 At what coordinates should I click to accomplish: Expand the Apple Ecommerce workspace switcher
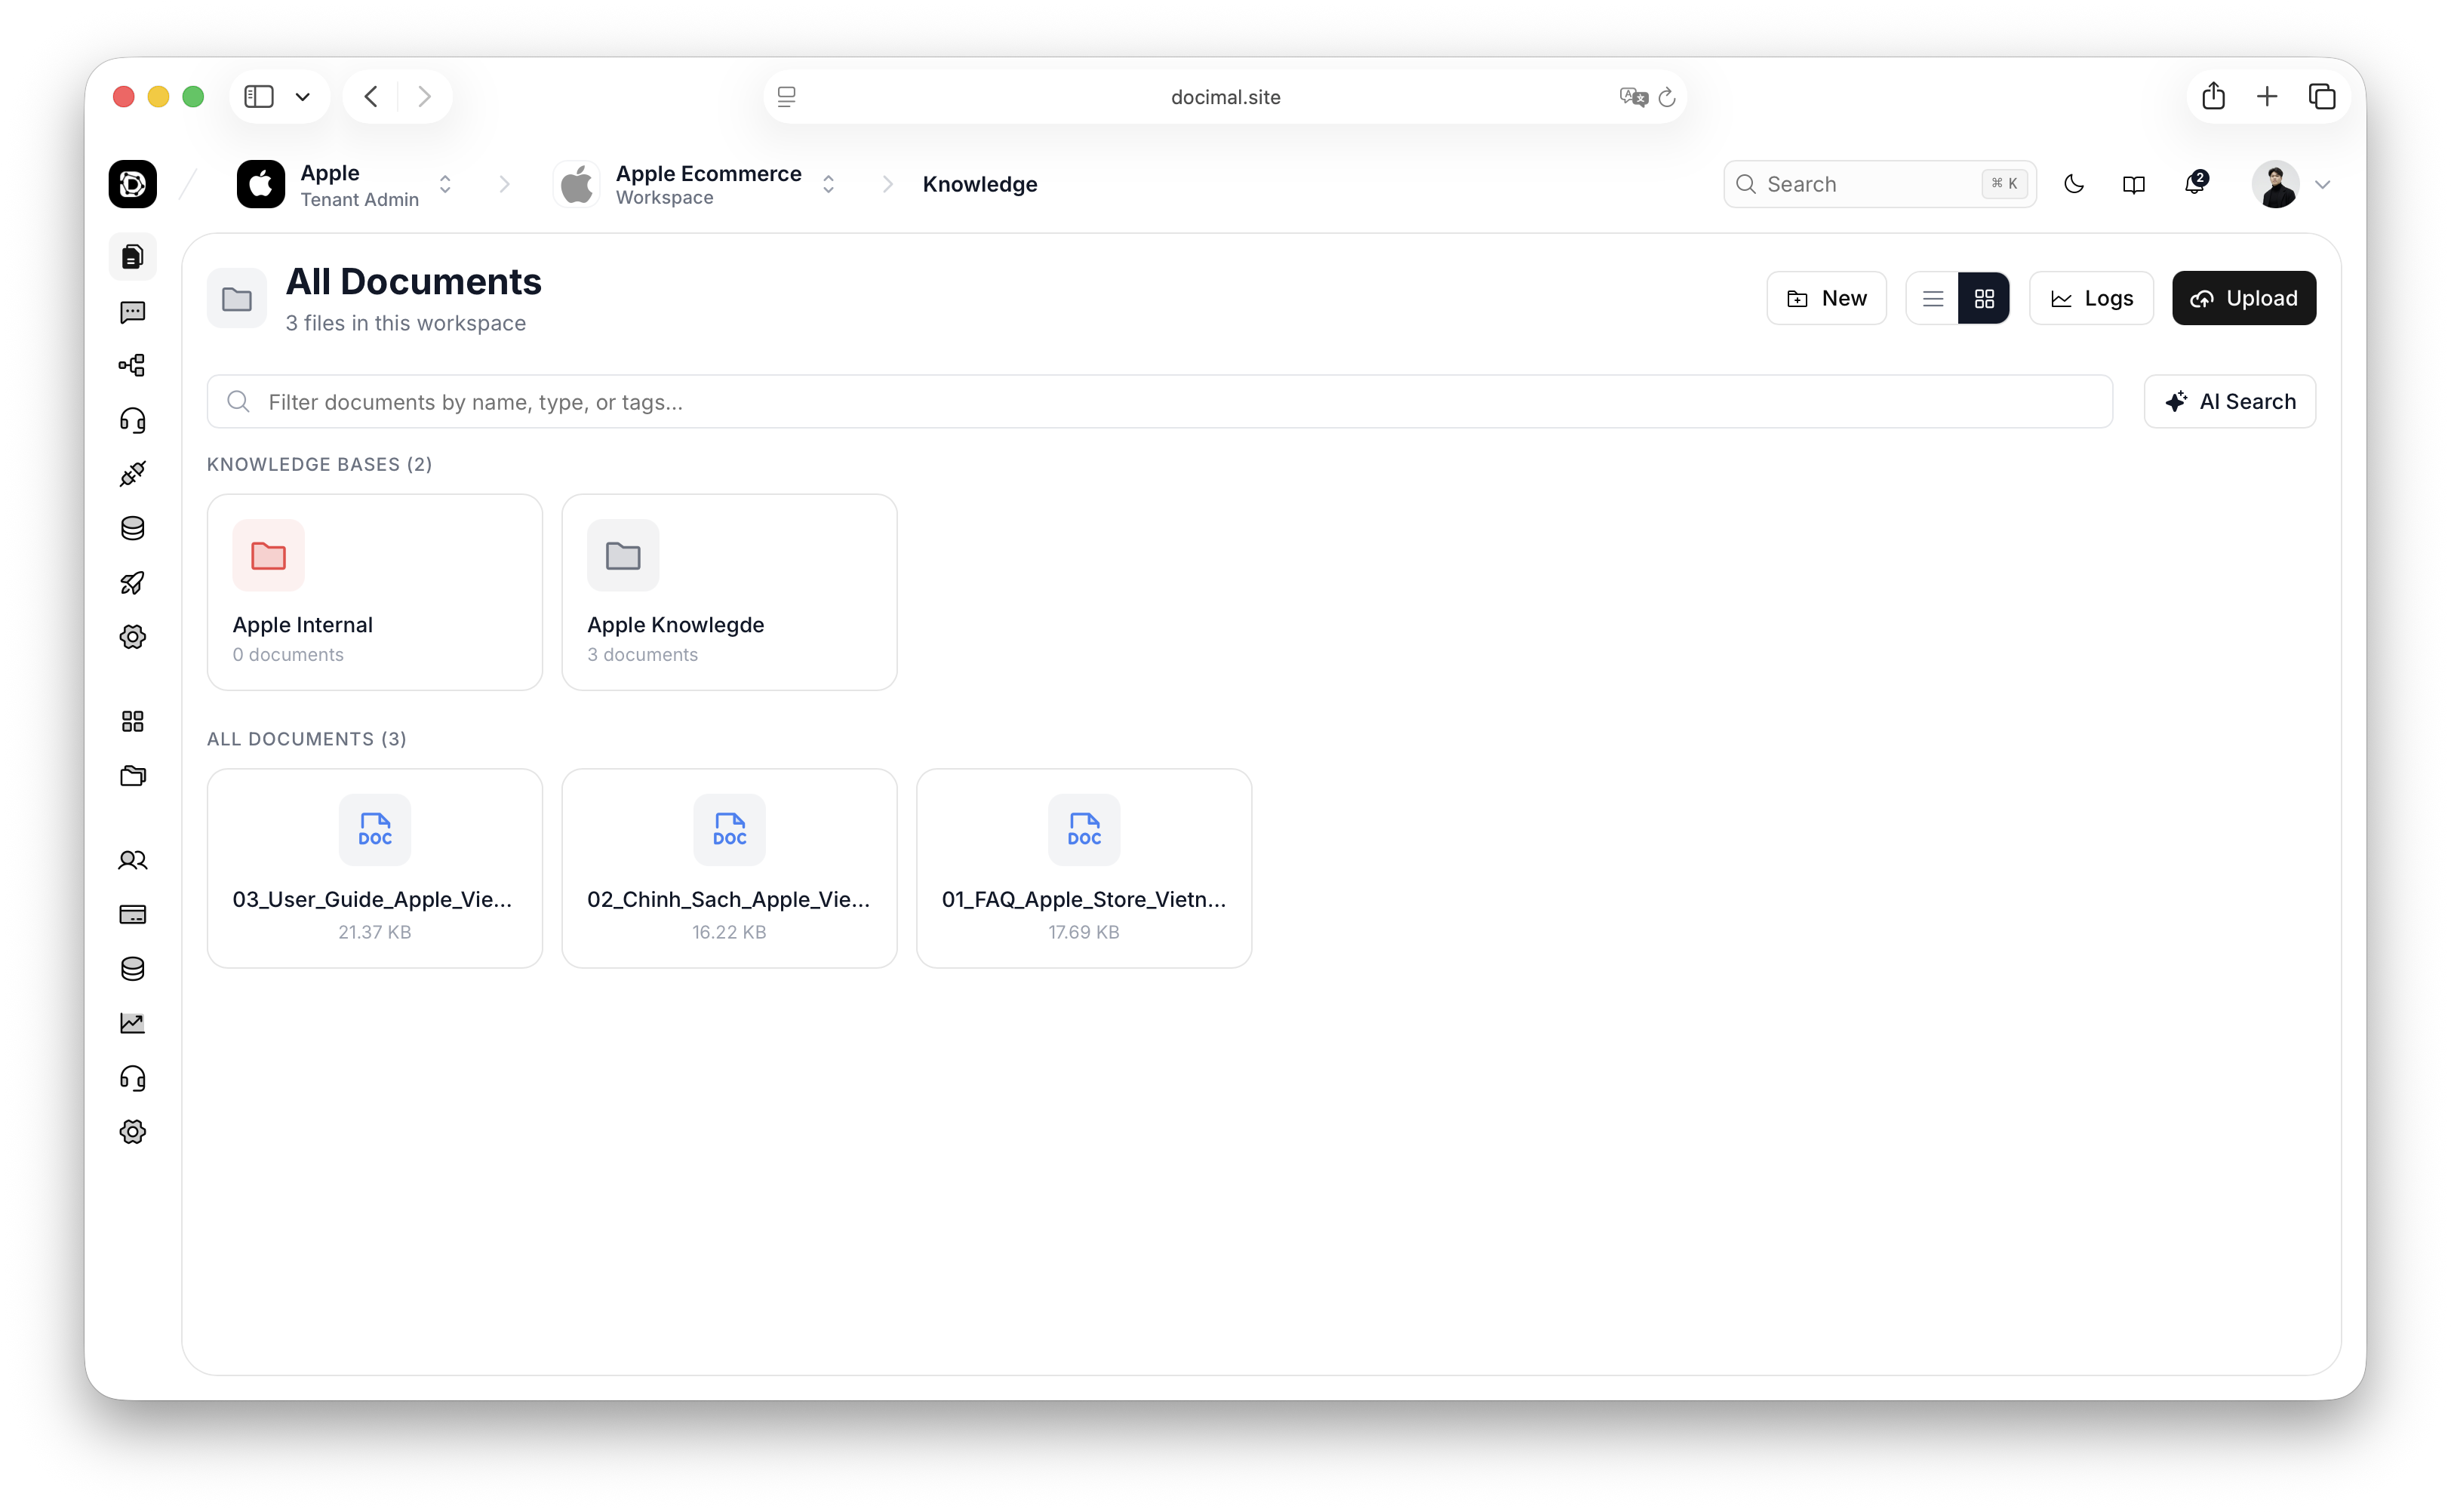(x=828, y=184)
